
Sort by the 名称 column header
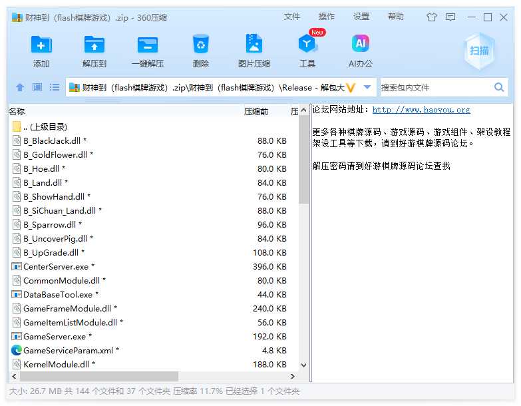tap(17, 112)
